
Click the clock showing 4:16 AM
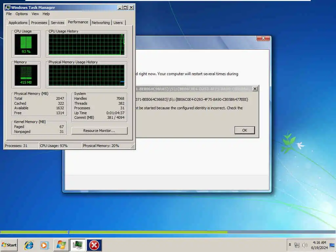[319, 242]
